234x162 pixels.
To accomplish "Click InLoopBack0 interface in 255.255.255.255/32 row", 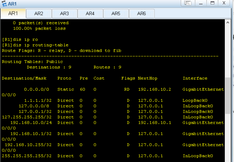I will [x=198, y=156].
